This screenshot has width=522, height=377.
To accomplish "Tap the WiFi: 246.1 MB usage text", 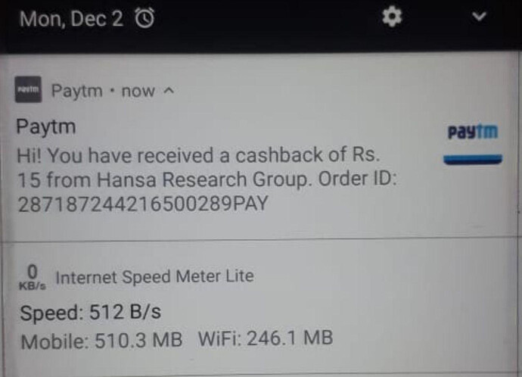I will pos(266,338).
